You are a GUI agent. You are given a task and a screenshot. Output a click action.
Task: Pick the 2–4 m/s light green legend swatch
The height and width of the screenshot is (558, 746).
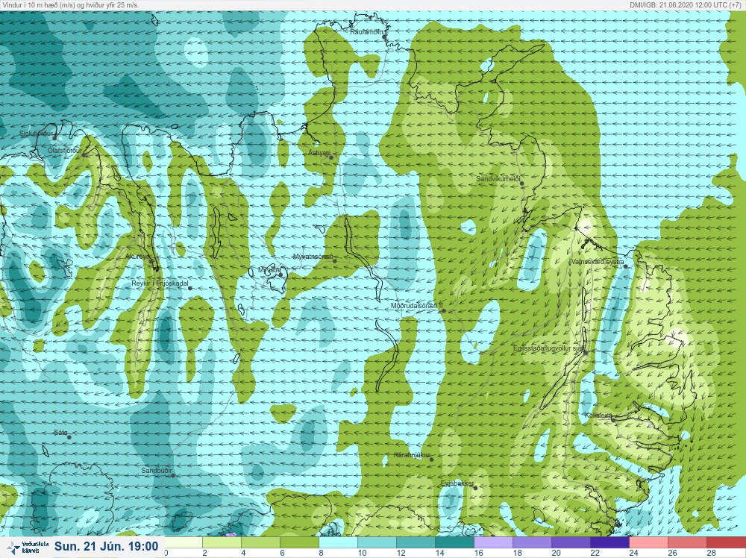222,543
